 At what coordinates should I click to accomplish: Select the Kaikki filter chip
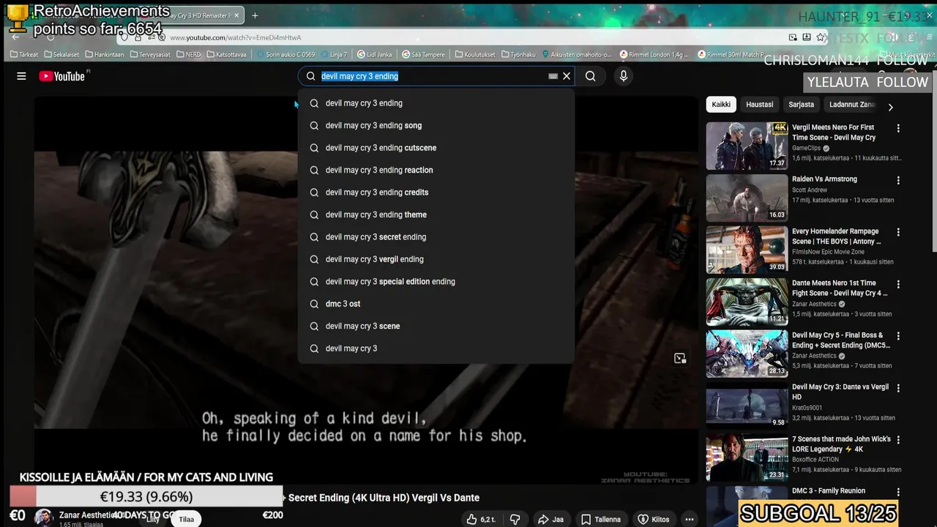pyautogui.click(x=721, y=105)
